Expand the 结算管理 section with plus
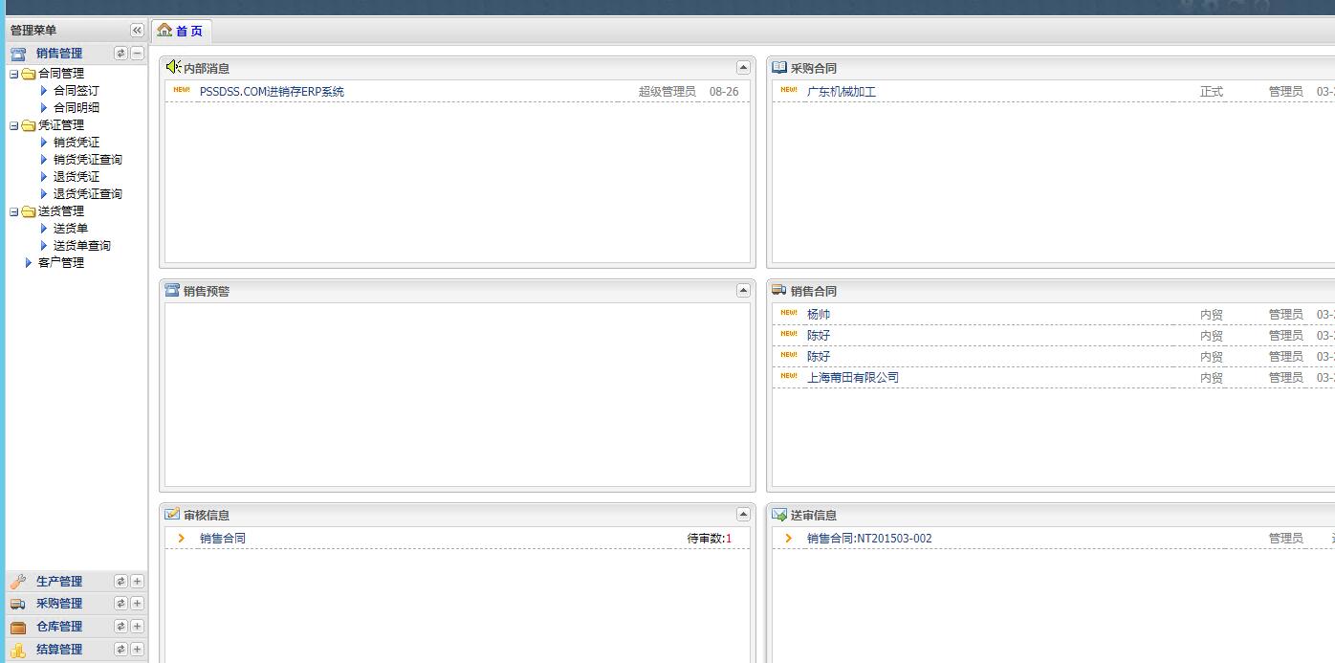This screenshot has height=663, width=1335. click(x=138, y=650)
